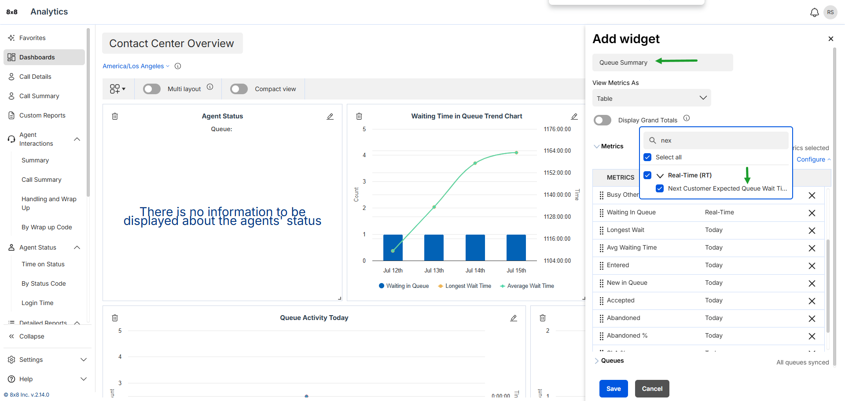The height and width of the screenshot is (401, 845).
Task: Click the Queue Summary widget name field
Action: (x=663, y=63)
